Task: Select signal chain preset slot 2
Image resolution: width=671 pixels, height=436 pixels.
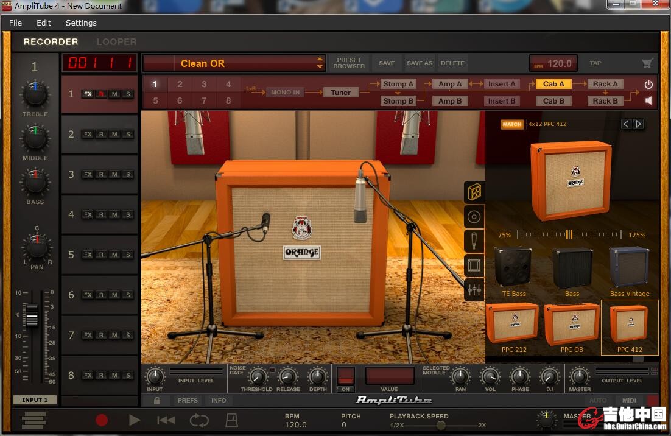Action: point(180,84)
